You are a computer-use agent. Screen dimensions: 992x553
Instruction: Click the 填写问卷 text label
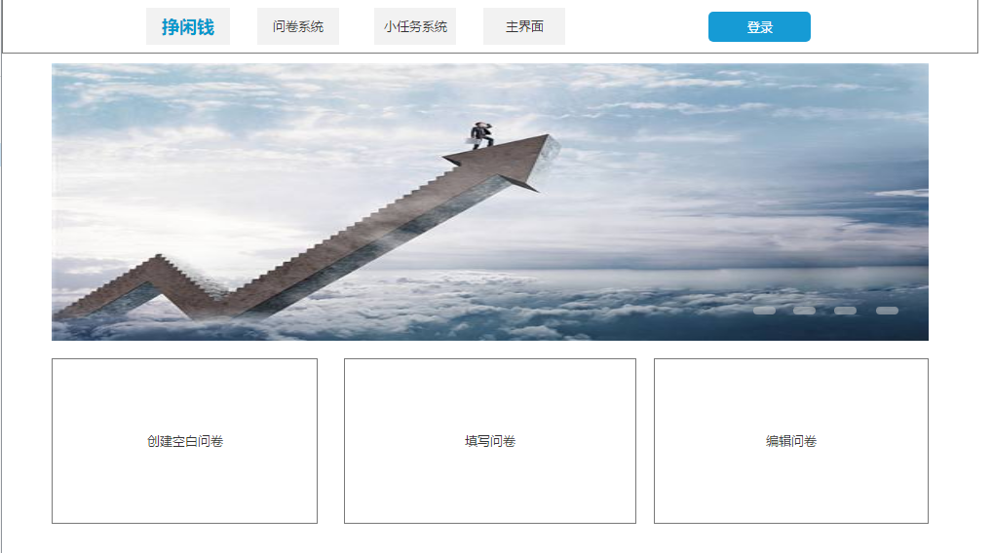pos(490,441)
